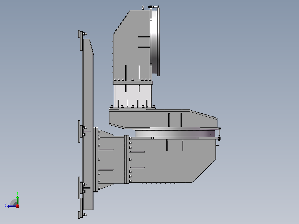Select the horizontal slewing ring under the middle arm
Image resolution: width=299 pixels, height=224 pixels.
click(175, 133)
